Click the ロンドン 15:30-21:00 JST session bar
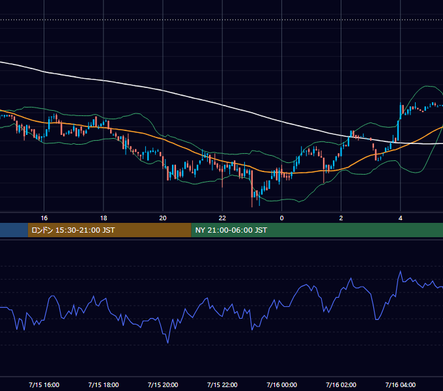Viewport: 443px width, 391px height. [x=109, y=230]
